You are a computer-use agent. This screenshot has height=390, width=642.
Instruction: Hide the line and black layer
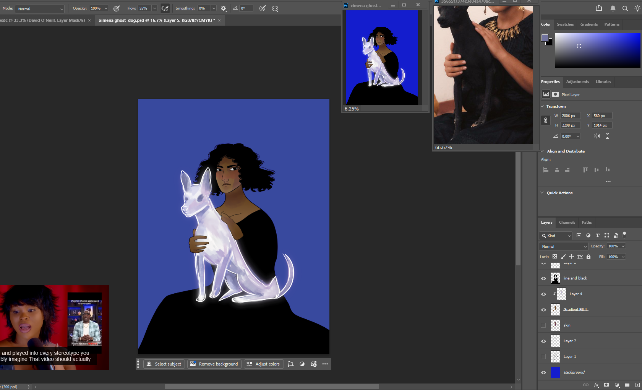click(x=543, y=278)
